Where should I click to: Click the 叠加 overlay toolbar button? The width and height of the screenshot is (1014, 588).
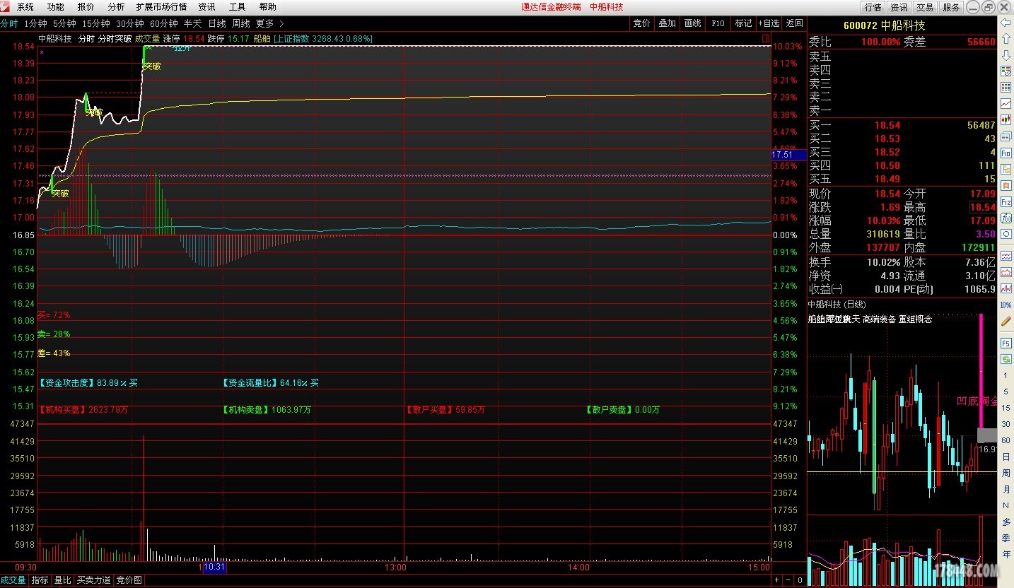[667, 23]
